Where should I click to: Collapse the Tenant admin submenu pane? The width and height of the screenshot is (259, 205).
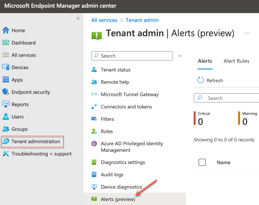tap(180, 56)
